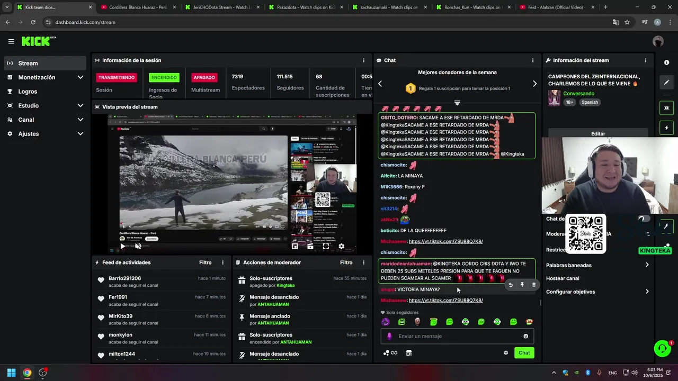This screenshot has width=678, height=381.
Task: Open emoji picker in message box
Action: pyautogui.click(x=525, y=336)
